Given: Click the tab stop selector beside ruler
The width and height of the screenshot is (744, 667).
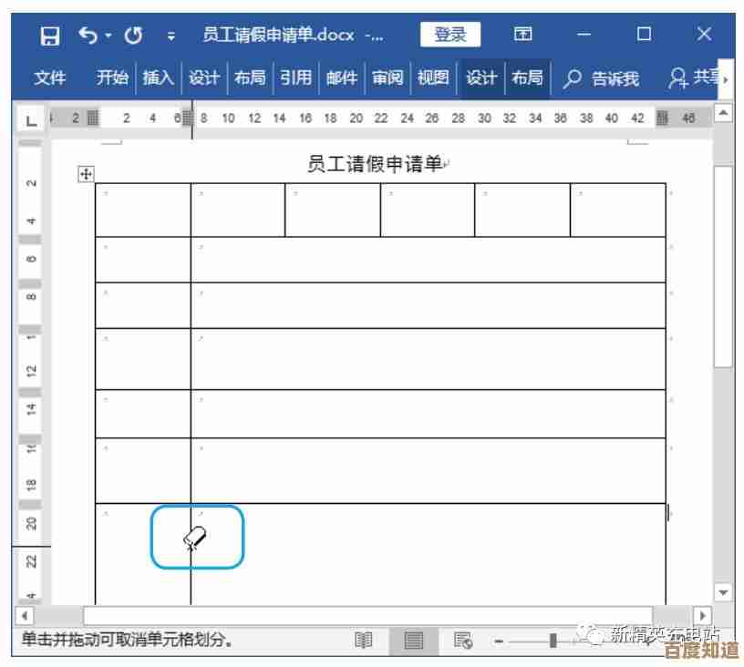Looking at the screenshot, I should click(31, 118).
